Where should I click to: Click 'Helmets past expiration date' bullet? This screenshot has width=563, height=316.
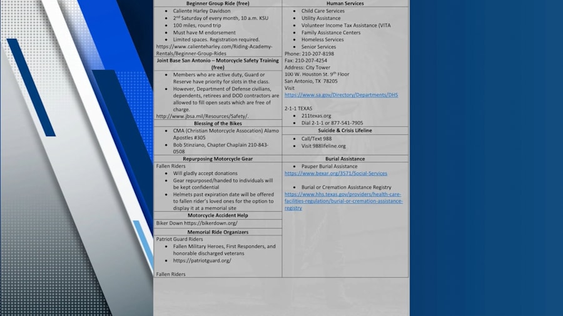pyautogui.click(x=223, y=201)
